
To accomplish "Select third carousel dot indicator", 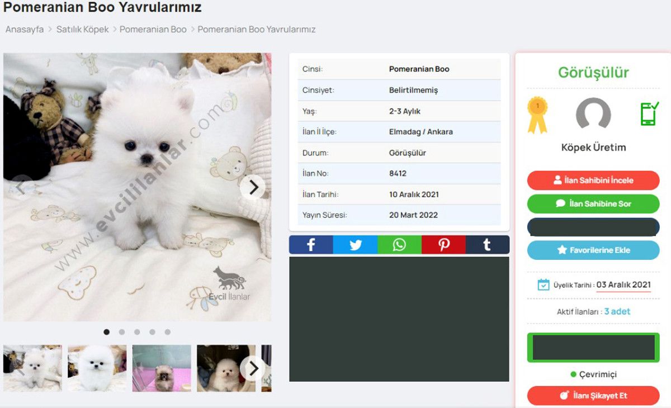I will coord(137,332).
